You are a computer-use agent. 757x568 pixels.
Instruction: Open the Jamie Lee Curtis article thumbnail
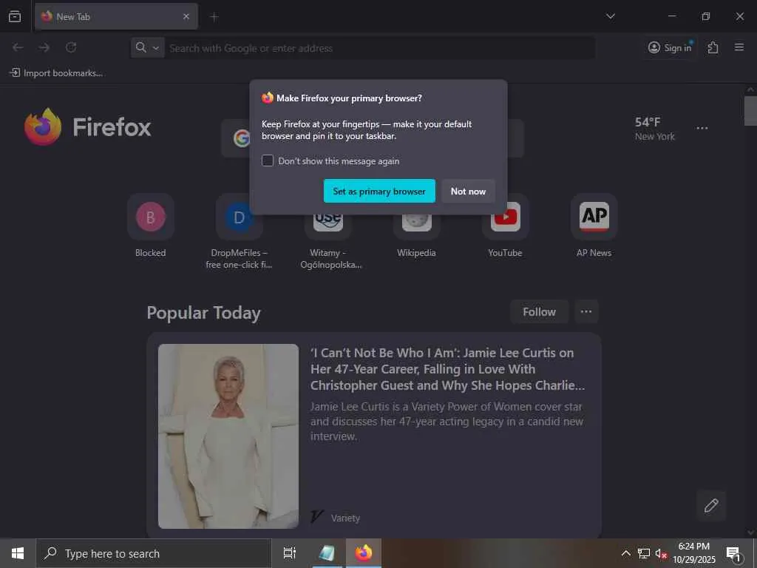228,436
